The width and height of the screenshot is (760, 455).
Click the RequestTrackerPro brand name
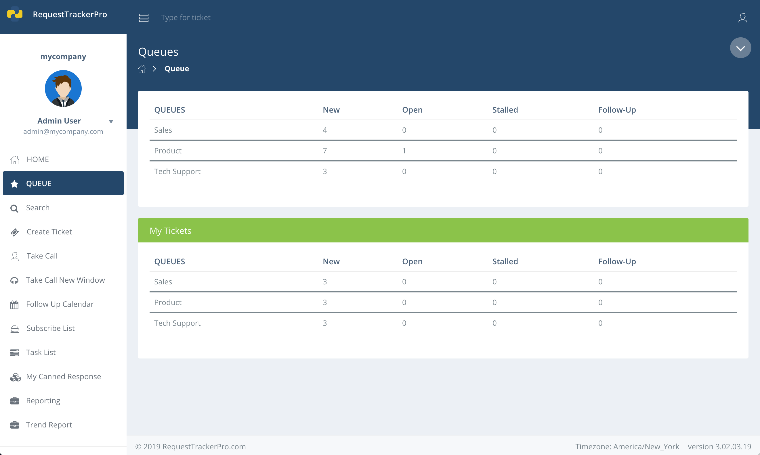click(x=70, y=14)
